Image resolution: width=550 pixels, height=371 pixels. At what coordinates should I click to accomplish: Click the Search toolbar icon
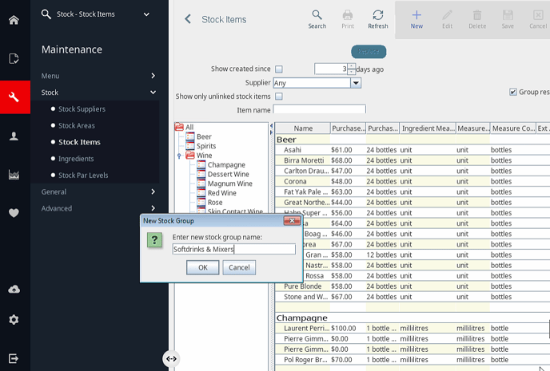tap(317, 19)
